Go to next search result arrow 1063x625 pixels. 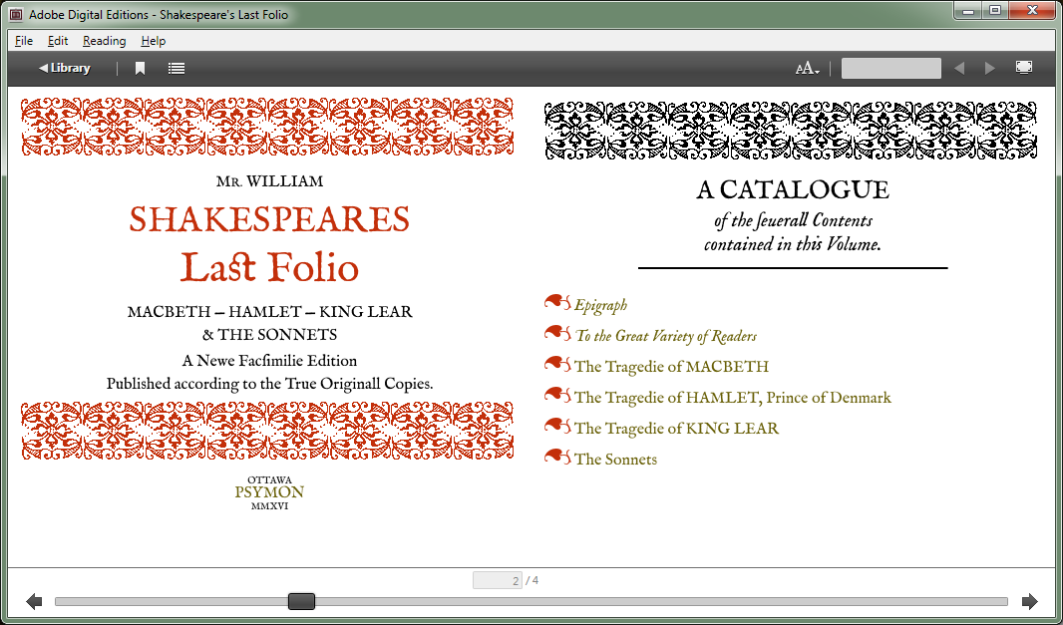pos(990,68)
